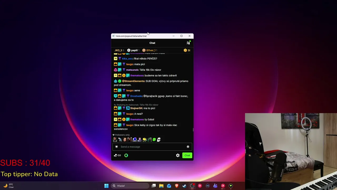Click StojnerSK's blue moderator badge
This screenshot has width=337, height=190.
pos(128,108)
